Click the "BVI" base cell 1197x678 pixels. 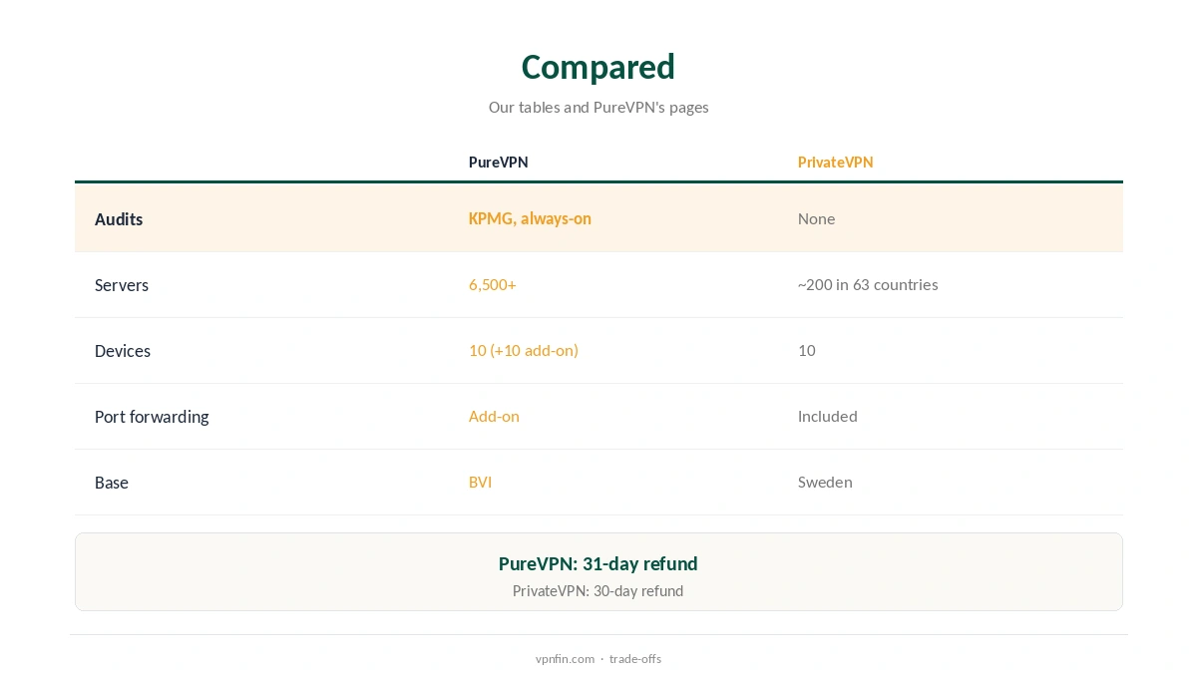480,482
